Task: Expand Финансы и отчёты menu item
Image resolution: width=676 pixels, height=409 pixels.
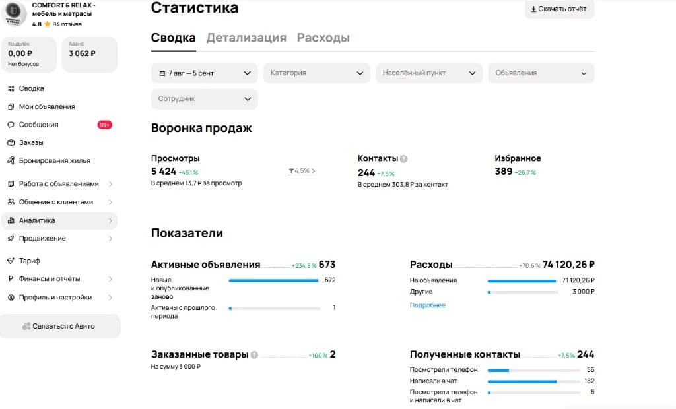Action: tap(59, 279)
